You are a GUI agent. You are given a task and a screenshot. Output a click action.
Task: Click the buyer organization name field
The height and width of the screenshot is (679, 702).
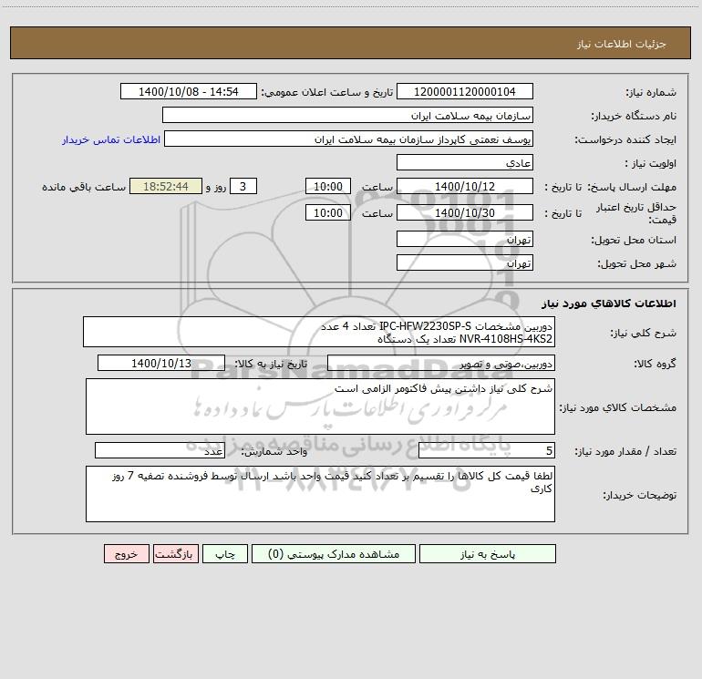(x=347, y=115)
